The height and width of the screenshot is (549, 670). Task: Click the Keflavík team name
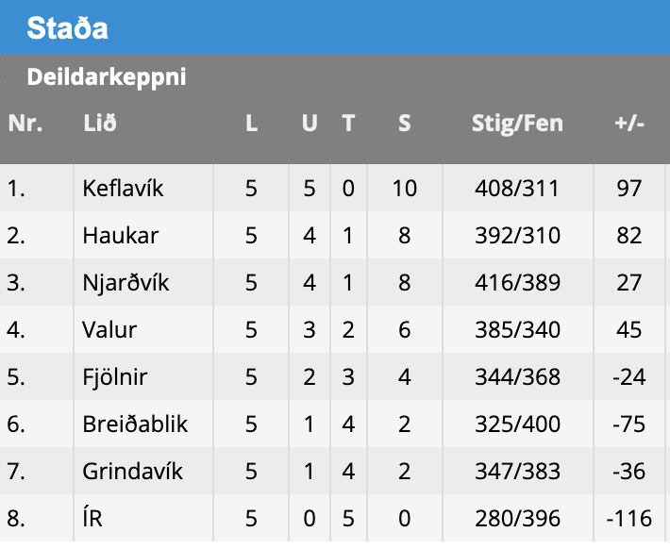124,188
